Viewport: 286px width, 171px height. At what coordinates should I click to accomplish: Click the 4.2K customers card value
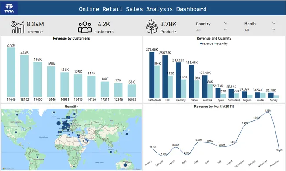pos(104,24)
